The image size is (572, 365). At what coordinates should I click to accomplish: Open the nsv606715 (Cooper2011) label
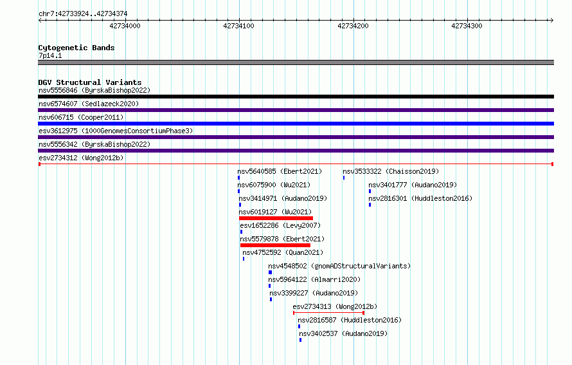pos(82,117)
